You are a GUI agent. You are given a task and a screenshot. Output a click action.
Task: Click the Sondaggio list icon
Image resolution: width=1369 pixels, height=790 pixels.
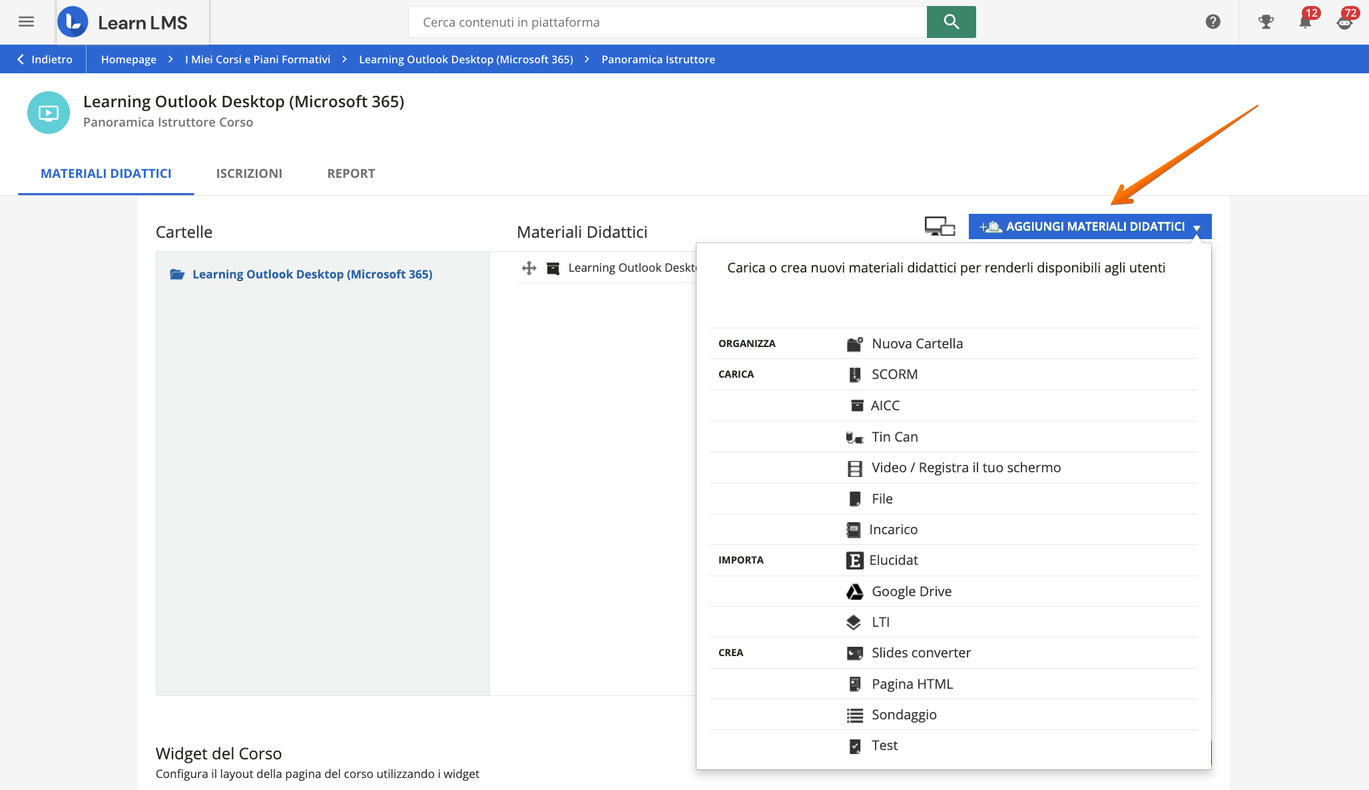[x=855, y=715]
